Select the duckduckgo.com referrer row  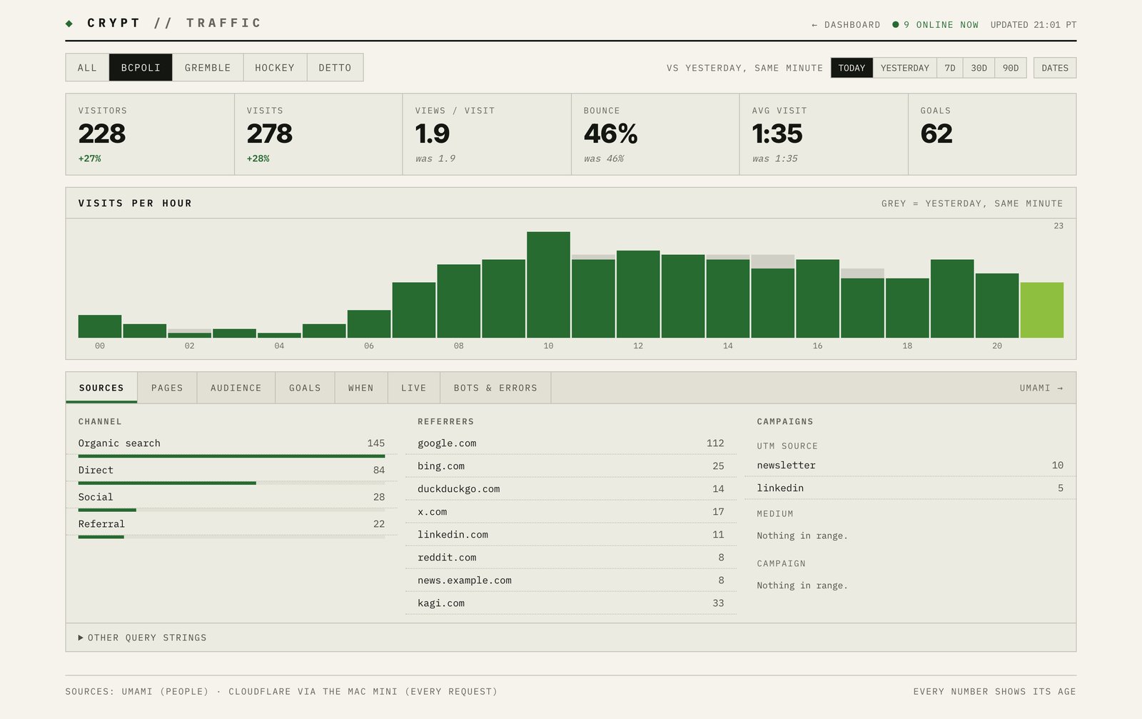tap(571, 489)
